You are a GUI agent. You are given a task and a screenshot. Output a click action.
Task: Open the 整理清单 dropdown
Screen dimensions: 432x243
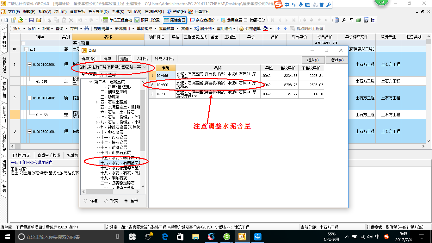[103, 28]
